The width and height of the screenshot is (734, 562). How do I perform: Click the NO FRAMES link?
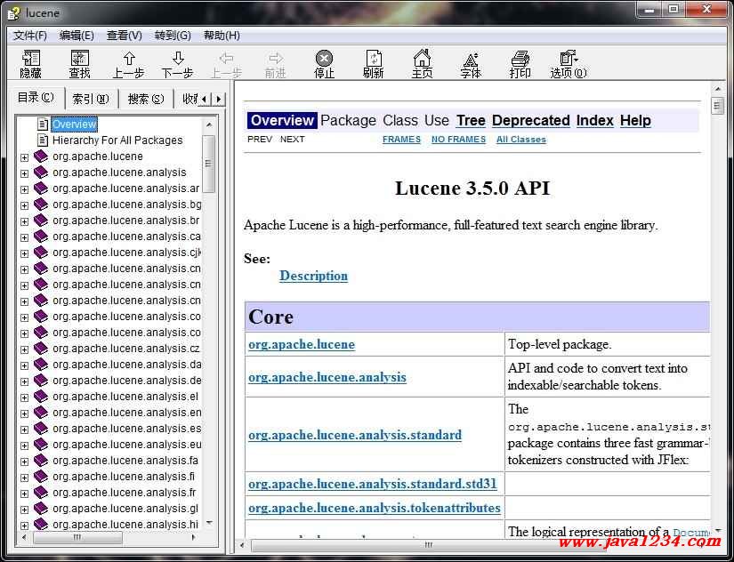[458, 140]
